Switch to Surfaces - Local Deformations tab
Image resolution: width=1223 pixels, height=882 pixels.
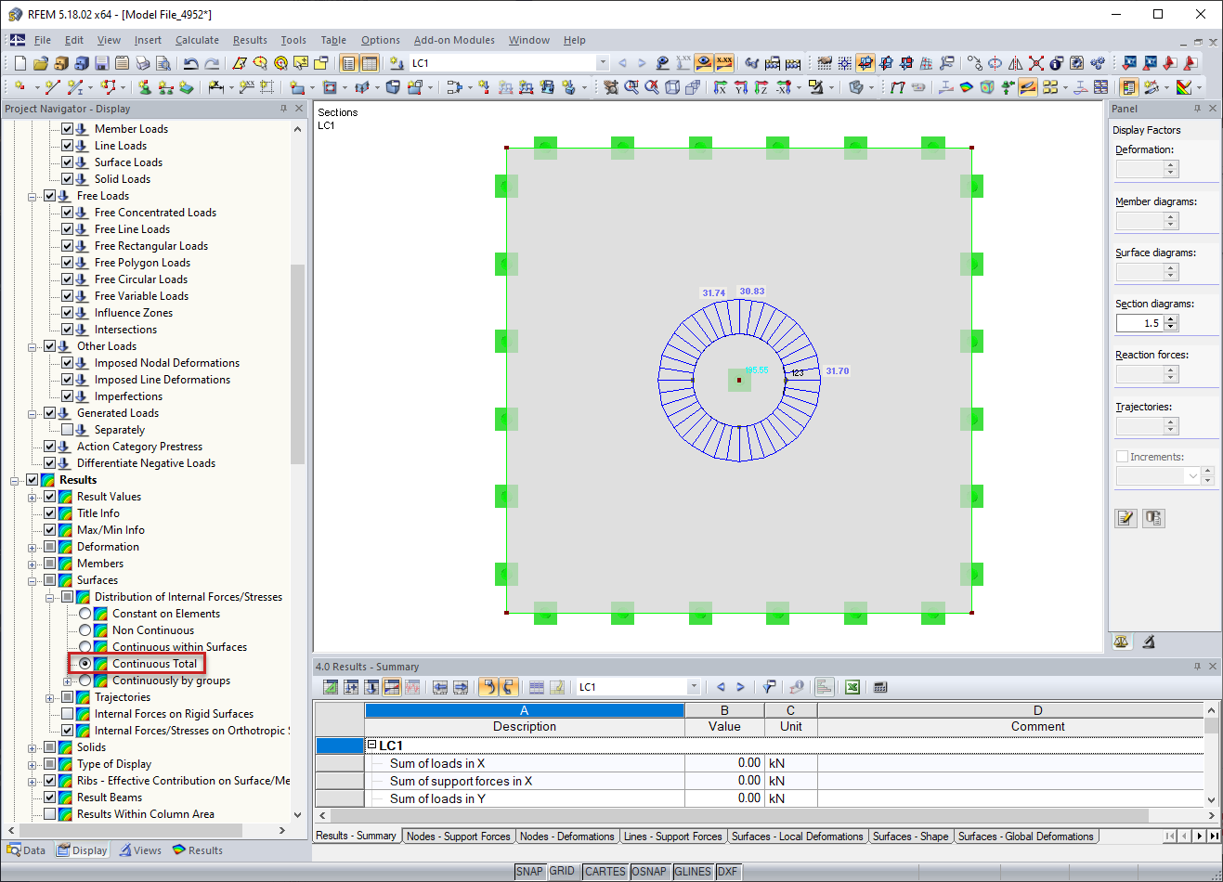798,837
